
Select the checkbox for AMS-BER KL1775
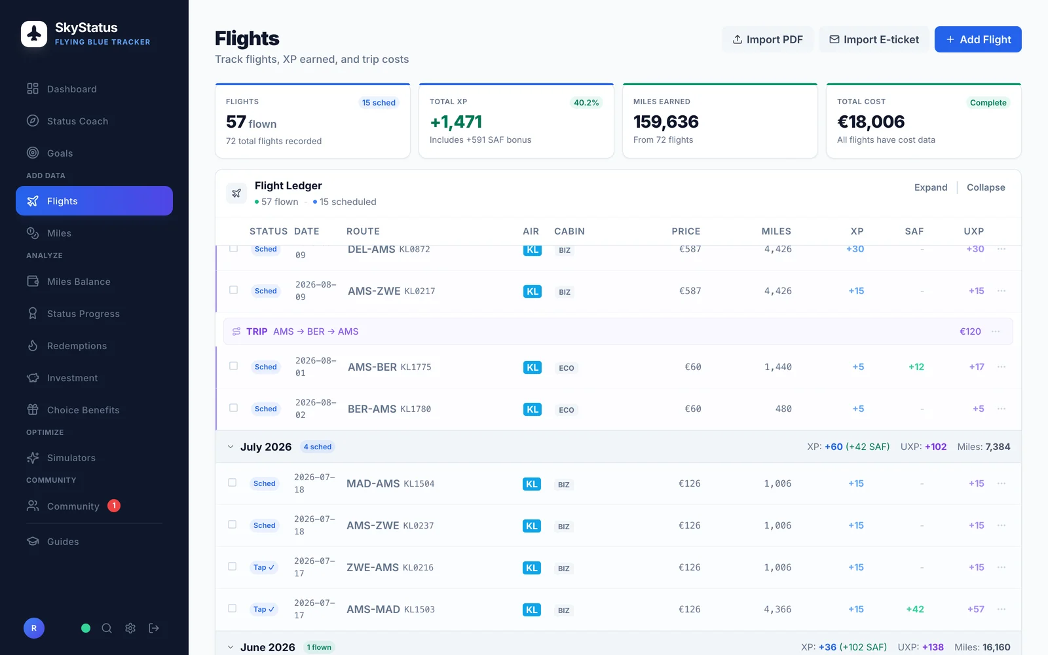click(233, 365)
